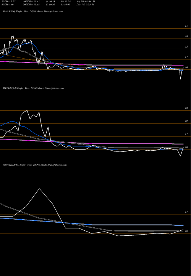
Task: Click the 10 price label on monthly chart
Action: [186, 231]
